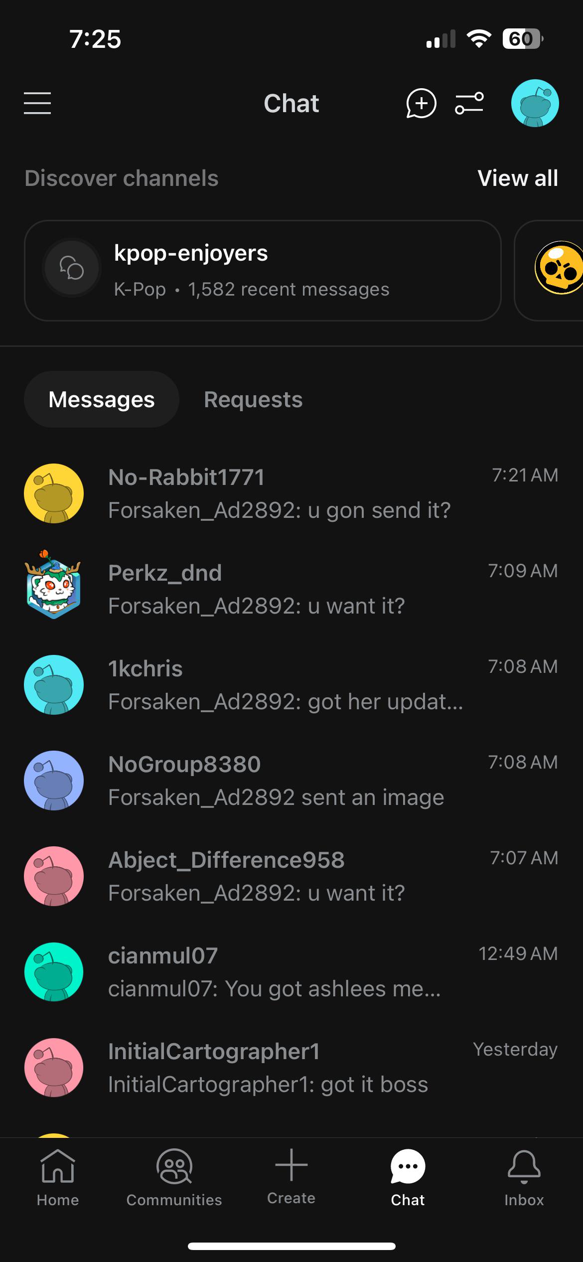Open chat with No-Rabbit1771

click(291, 493)
